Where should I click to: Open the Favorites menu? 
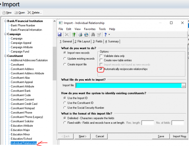click(90, 29)
